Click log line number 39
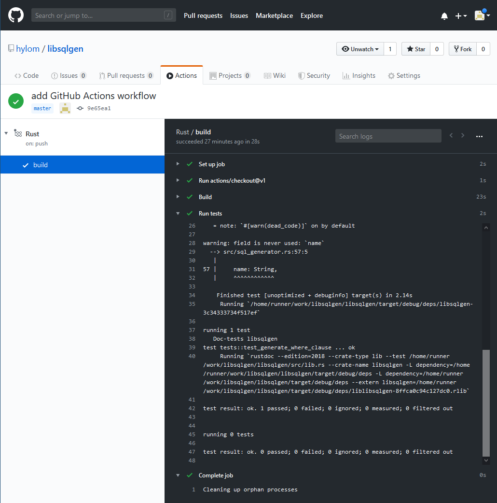This screenshot has height=503, width=497. [x=192, y=347]
